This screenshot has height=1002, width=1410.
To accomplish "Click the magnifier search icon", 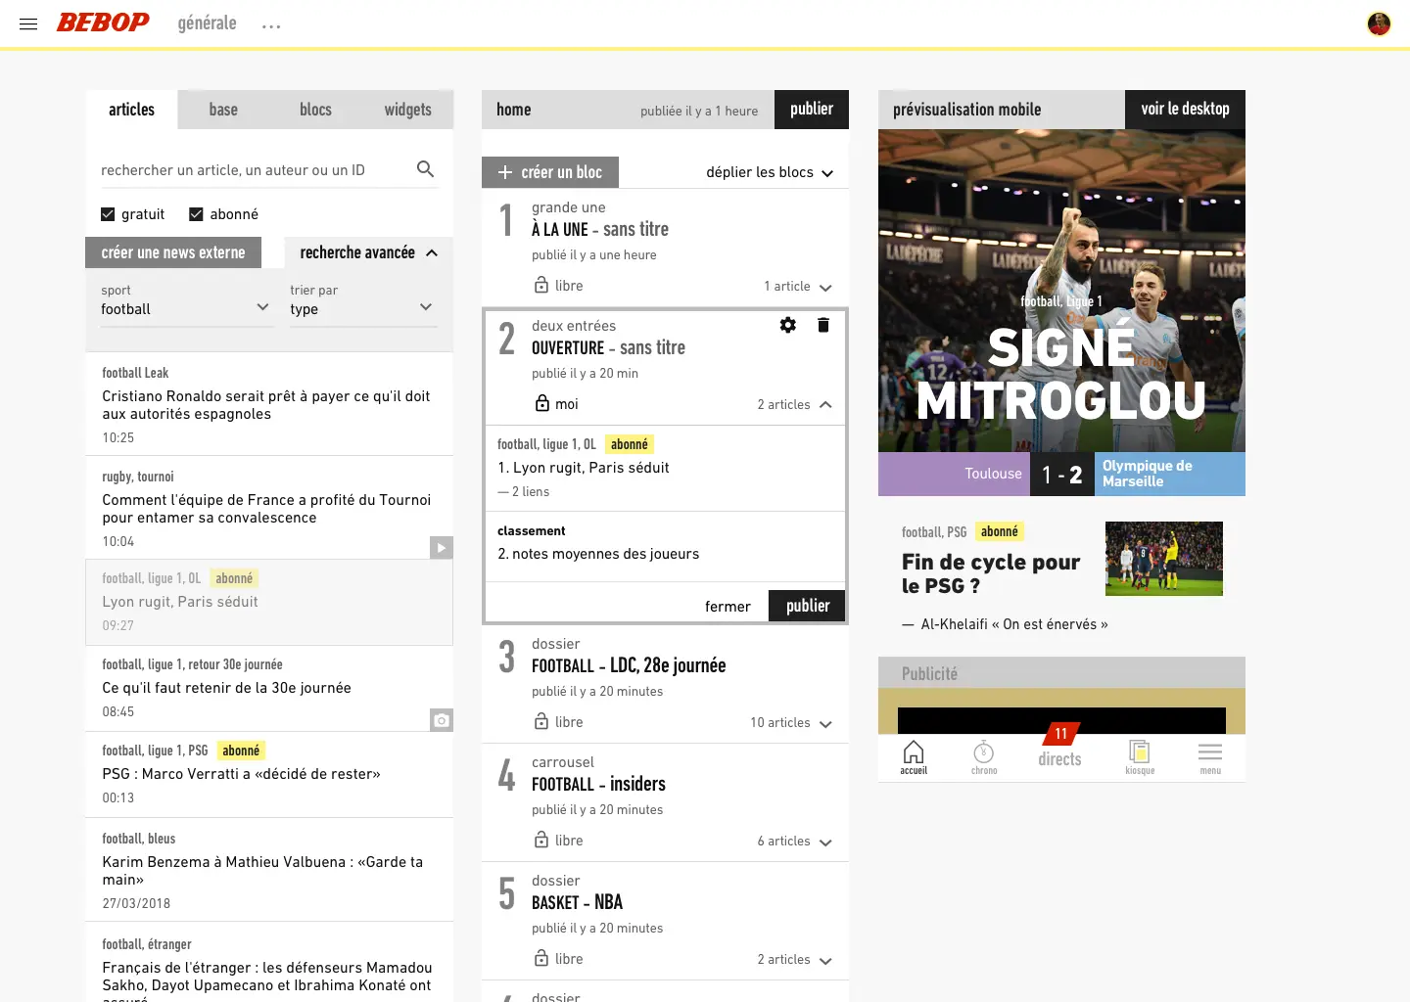I will 425,168.
